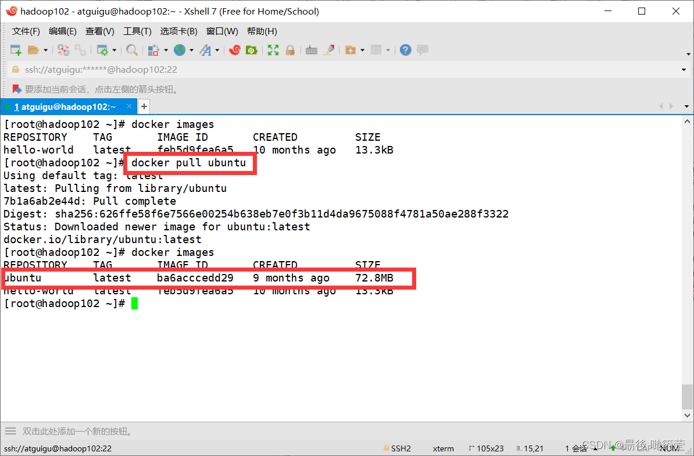Expand the properties dropdown arrow
694x456 pixels.
(114, 51)
